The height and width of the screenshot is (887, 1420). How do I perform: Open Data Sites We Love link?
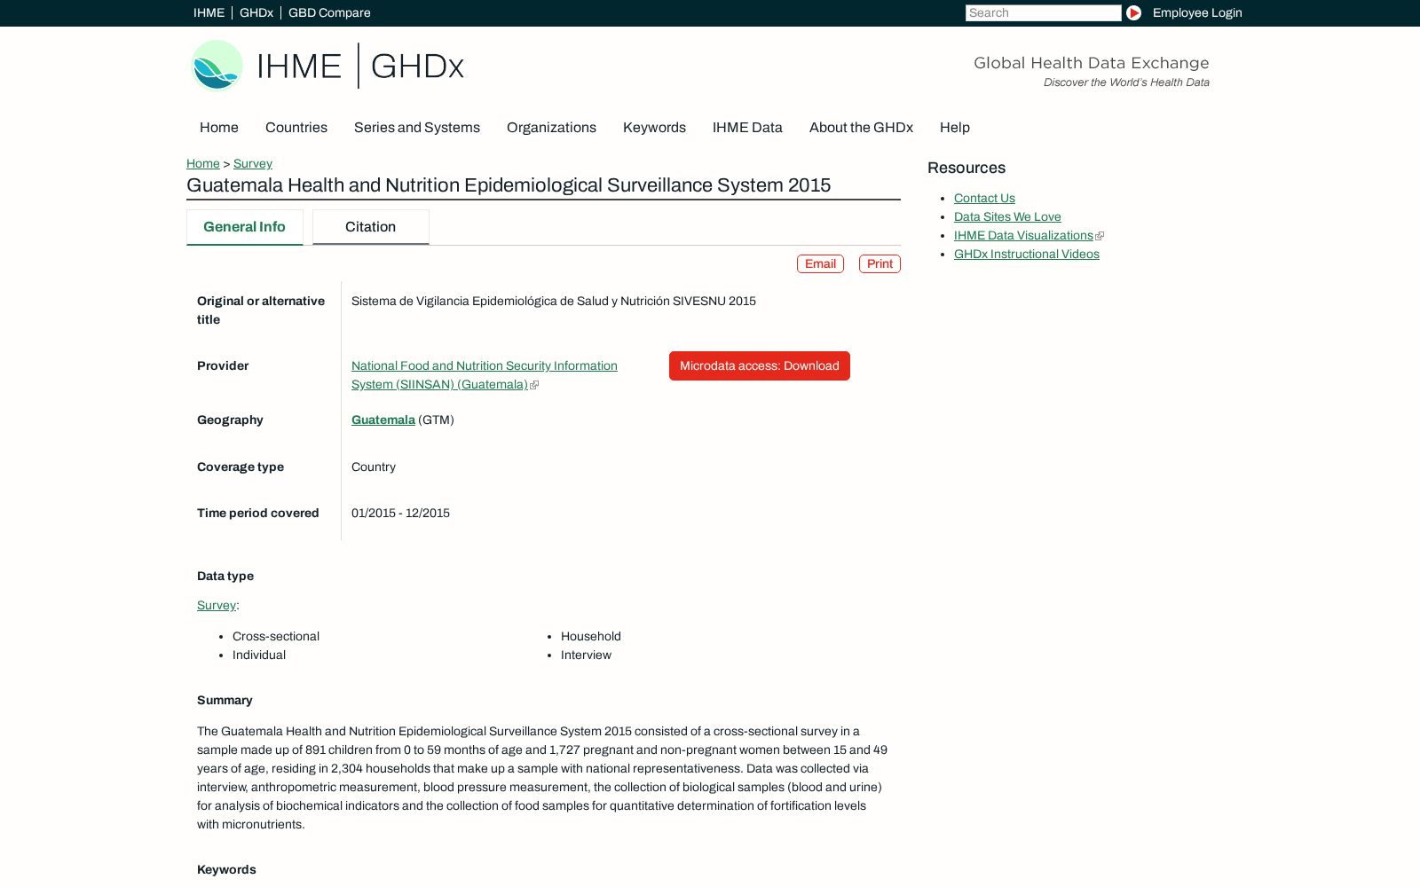pos(1007,217)
